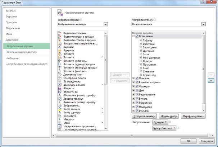Open the Найуживаніші команди dropdown
218x147 pixels.
(x=106, y=24)
